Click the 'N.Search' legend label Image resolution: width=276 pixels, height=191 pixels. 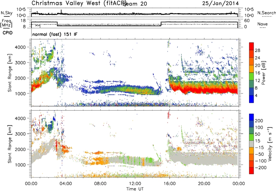(x=266, y=13)
